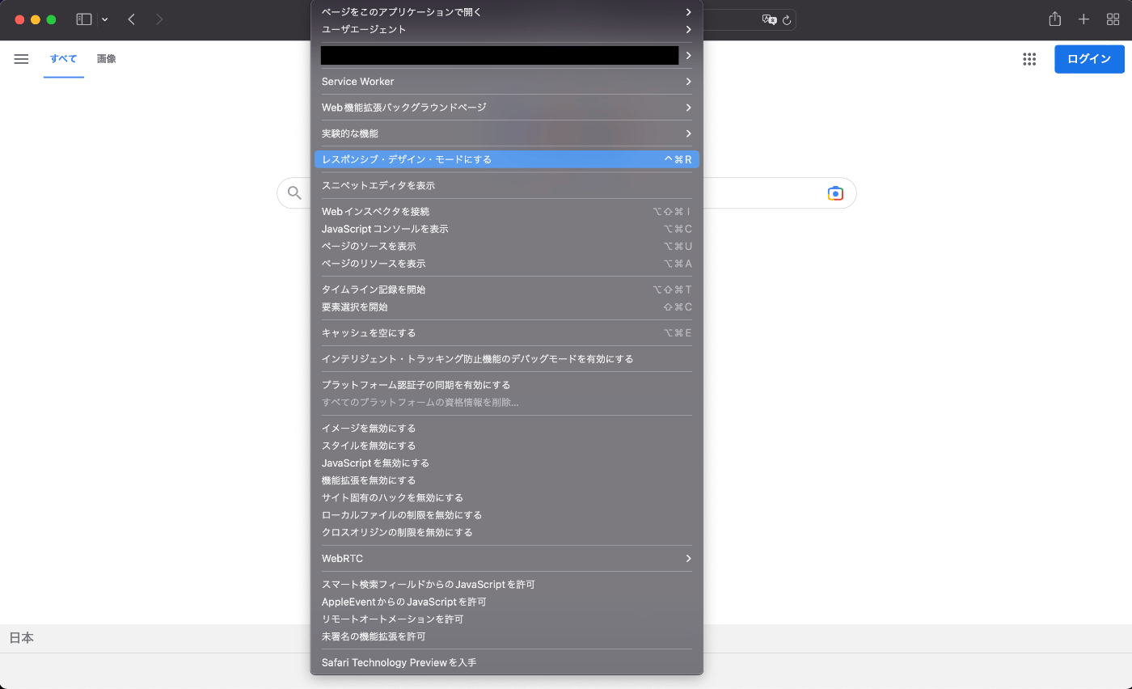Go back with the back arrow

tap(132, 19)
